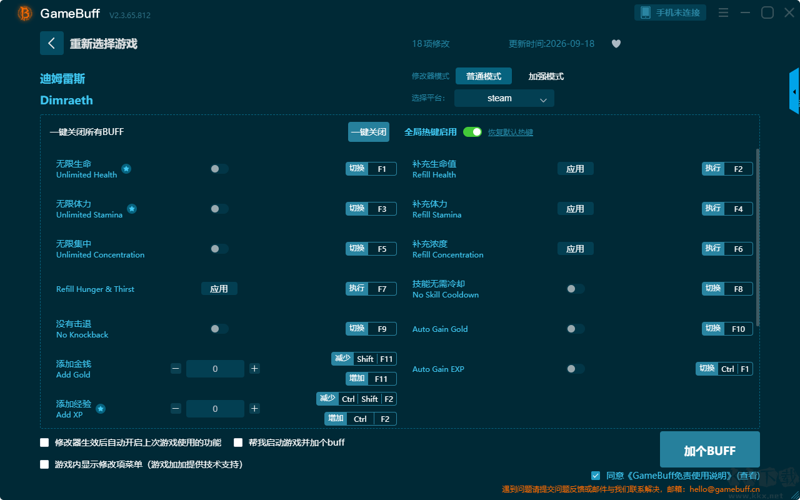Turn on Auto Gain Gold switch
800x500 pixels.
coord(575,329)
